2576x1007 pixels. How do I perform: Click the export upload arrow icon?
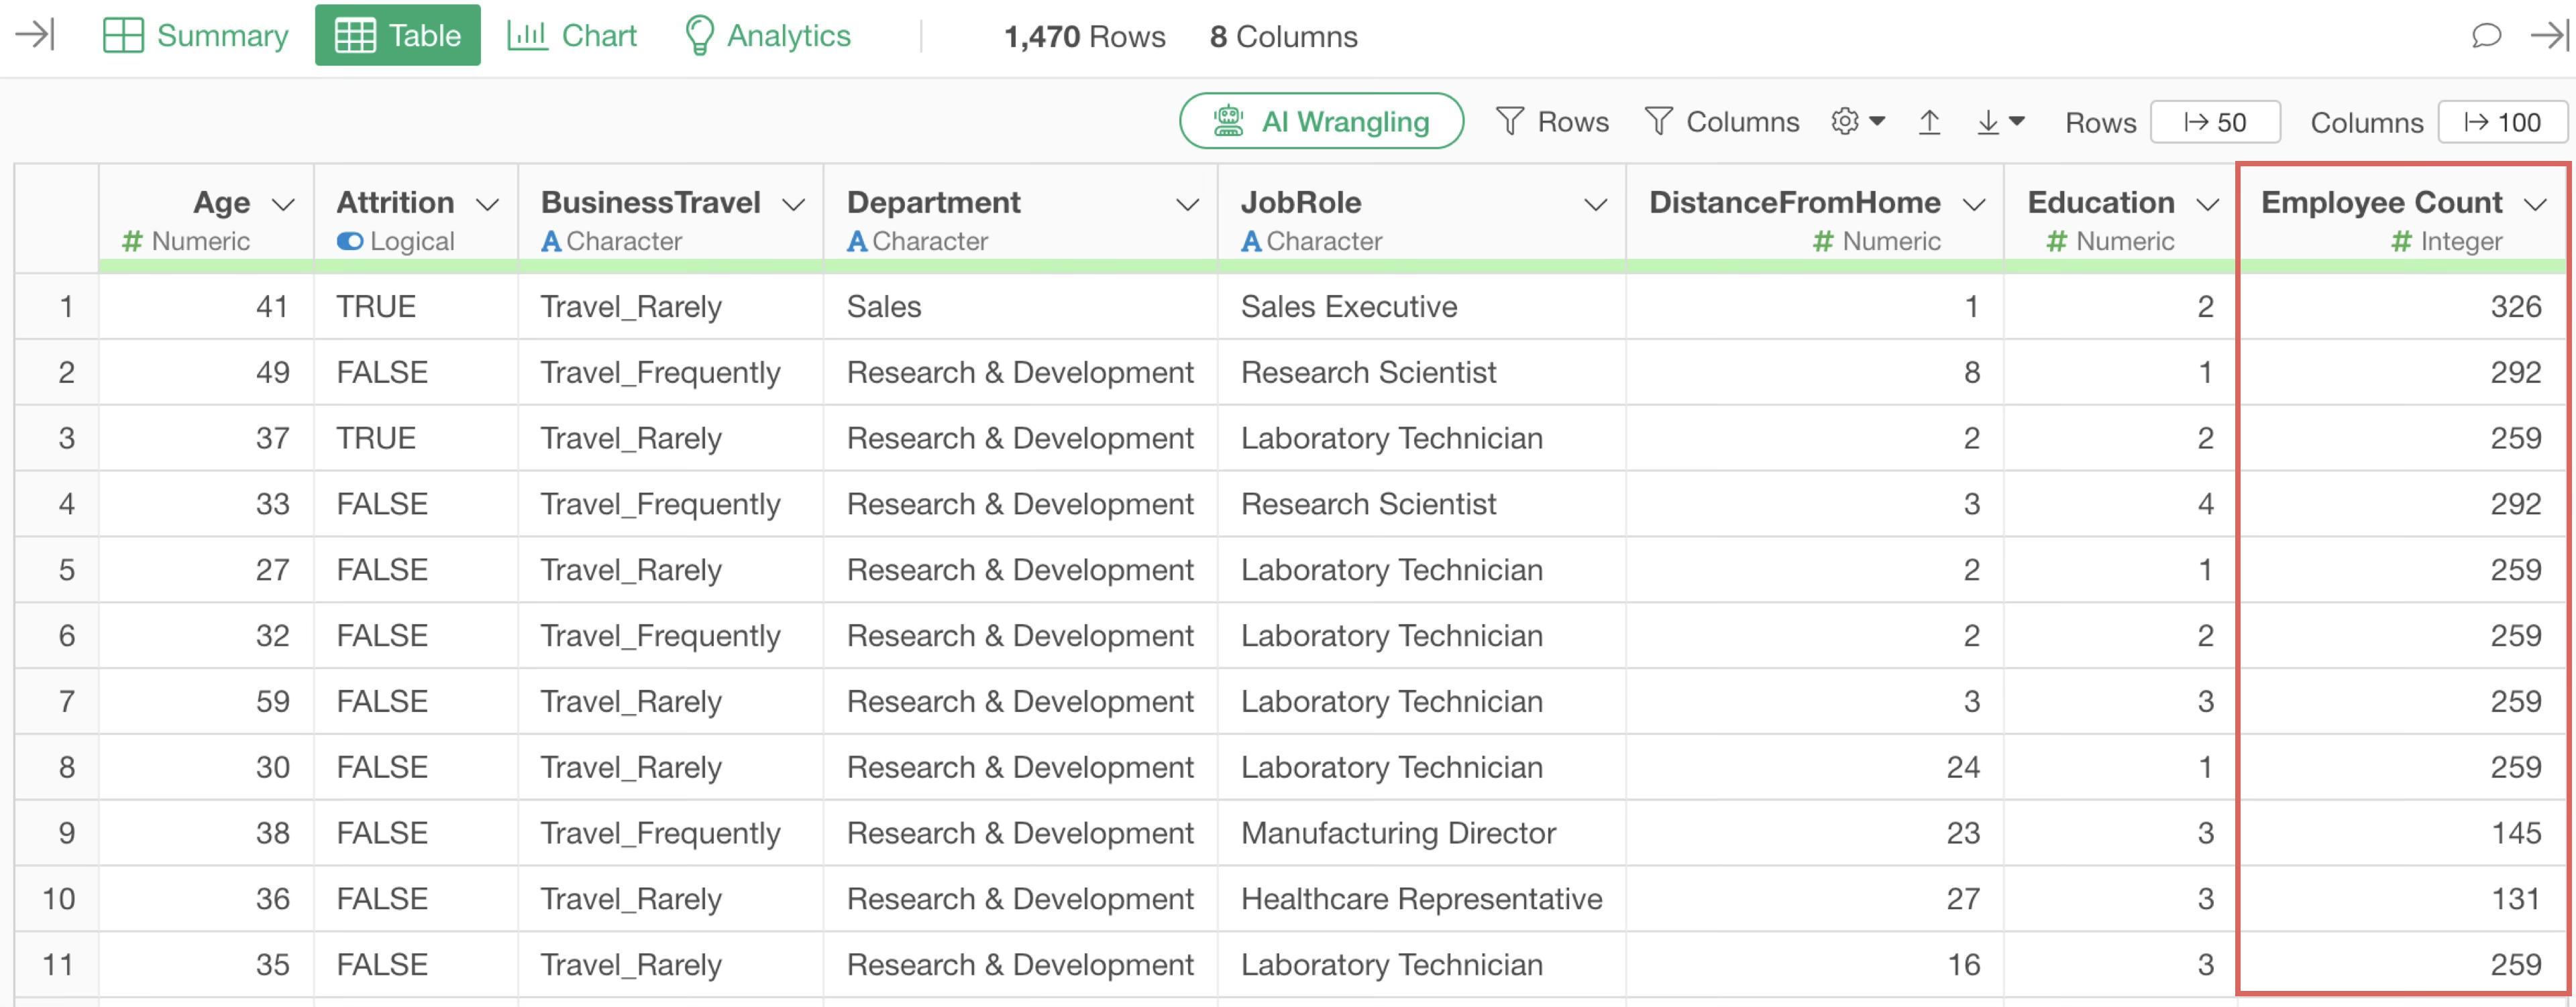click(1929, 122)
